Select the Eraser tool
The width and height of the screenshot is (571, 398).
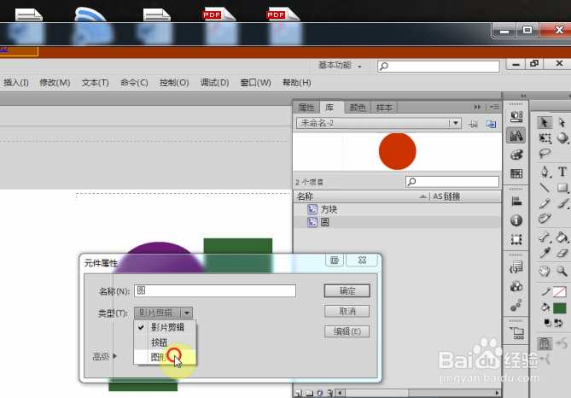coord(562,253)
